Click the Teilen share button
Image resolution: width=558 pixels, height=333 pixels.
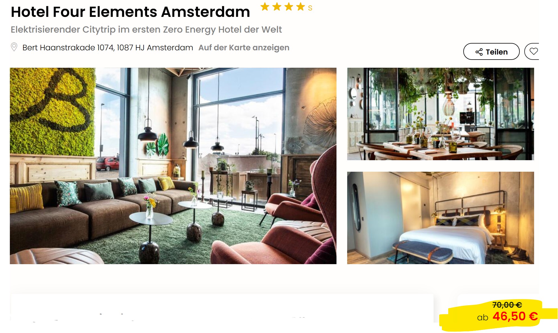point(491,51)
